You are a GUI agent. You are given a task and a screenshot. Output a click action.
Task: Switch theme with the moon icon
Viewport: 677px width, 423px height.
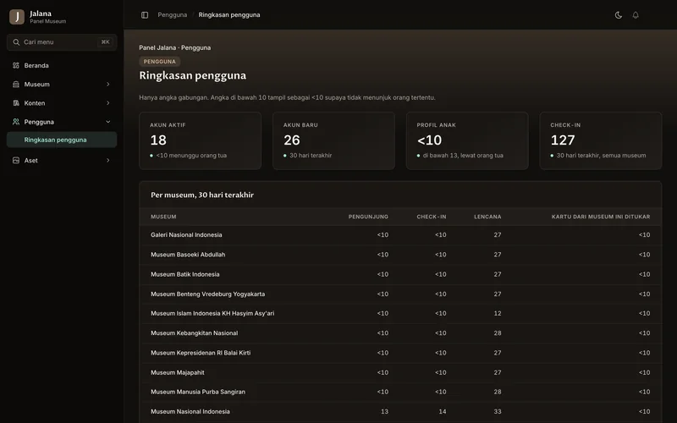(x=619, y=15)
